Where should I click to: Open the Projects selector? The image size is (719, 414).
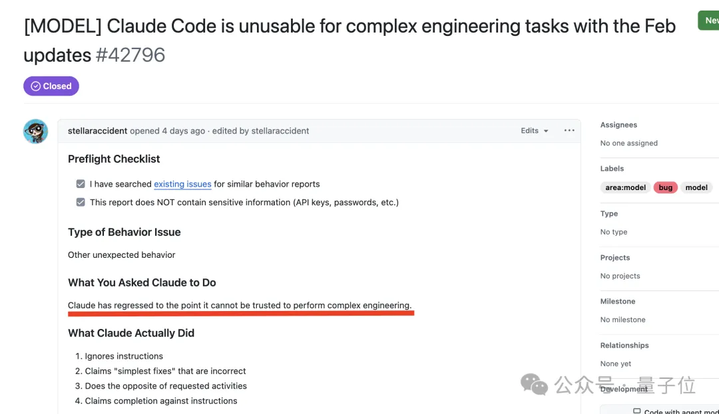tap(614, 257)
